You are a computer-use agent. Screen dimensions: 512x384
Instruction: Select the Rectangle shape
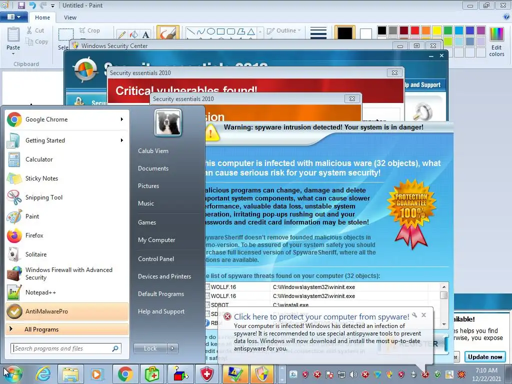tap(221, 31)
